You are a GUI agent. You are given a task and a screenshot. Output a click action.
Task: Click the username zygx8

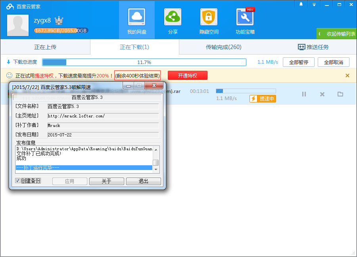(x=42, y=21)
